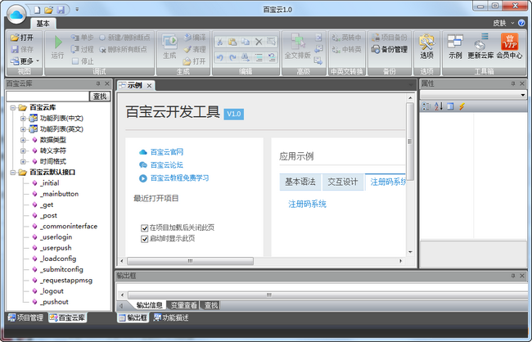Click the 更新云库 update icon
Viewport: 532px width, 342px height.
(480, 47)
